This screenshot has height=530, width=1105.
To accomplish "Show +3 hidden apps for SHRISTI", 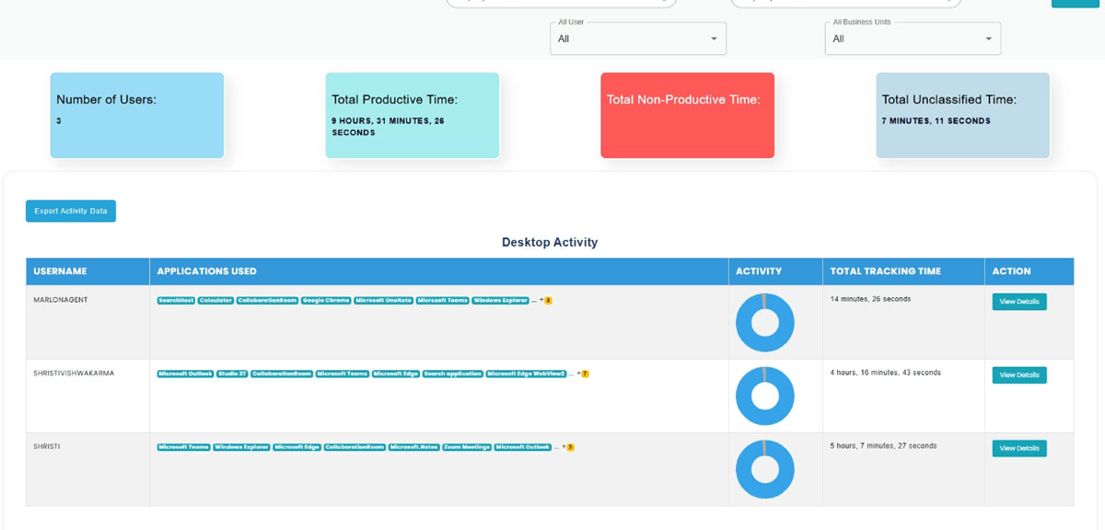I will (570, 448).
